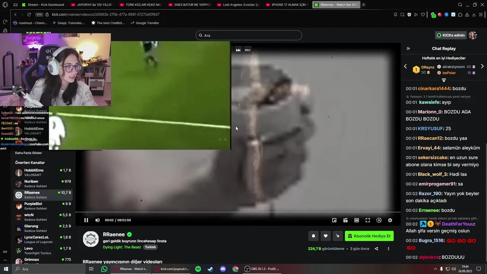Toggle the VPN badge in address bar
The height and width of the screenshot is (274, 487).
click(x=39, y=14)
